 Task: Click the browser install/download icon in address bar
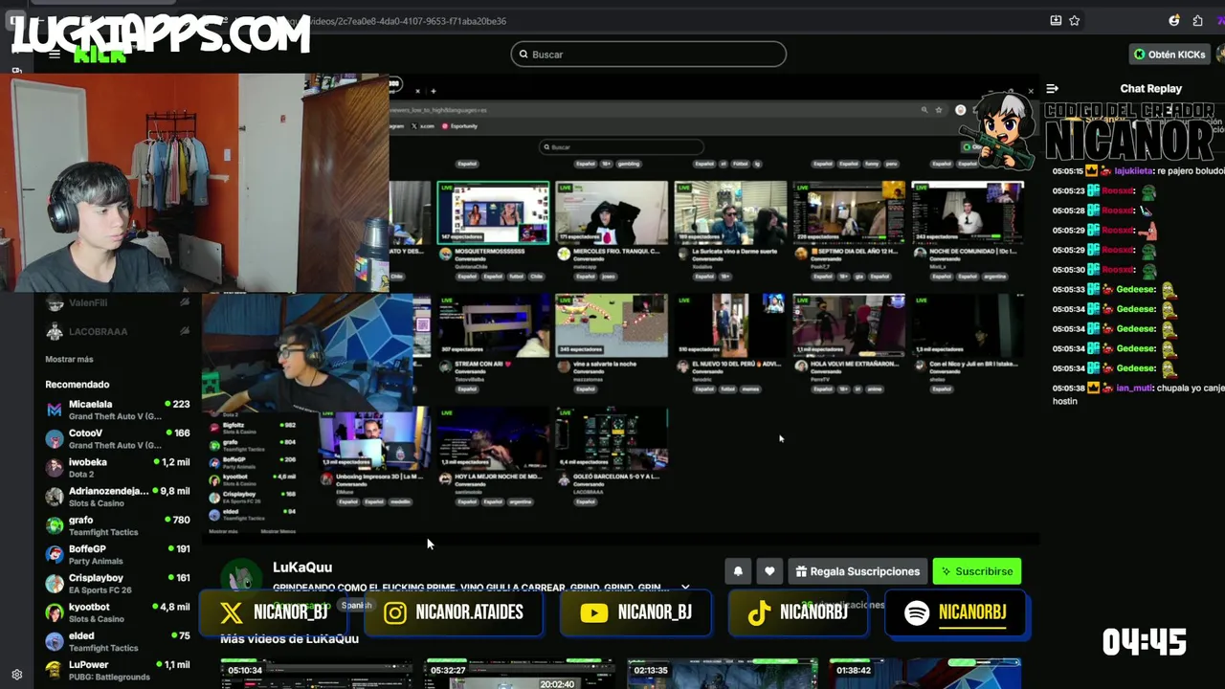coord(1056,20)
